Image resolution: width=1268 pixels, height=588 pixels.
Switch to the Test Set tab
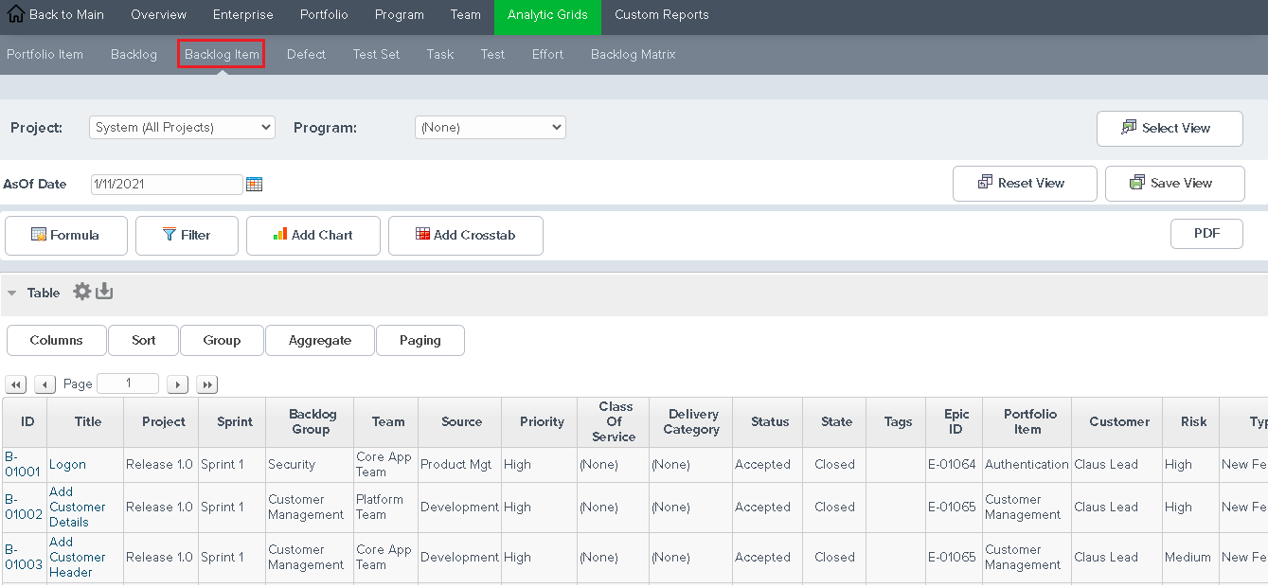point(376,55)
